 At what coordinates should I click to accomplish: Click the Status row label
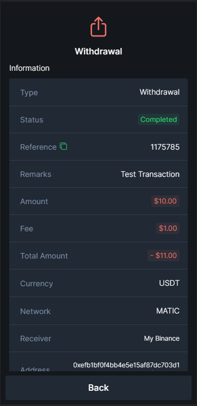tap(32, 120)
